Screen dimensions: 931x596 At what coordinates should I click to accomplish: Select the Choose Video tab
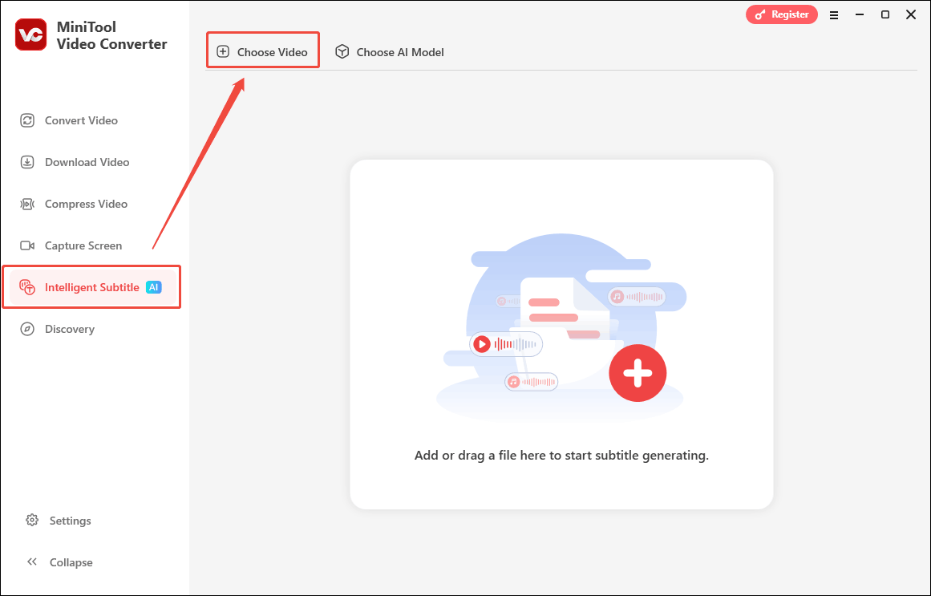point(262,50)
